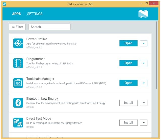Click 'App for use with Nordic Power Profiler Kits'
Viewport: 161px width, 140px height.
coord(51,44)
